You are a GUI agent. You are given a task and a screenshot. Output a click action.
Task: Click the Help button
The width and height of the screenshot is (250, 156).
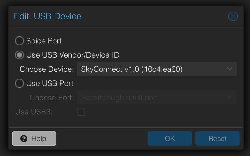[34, 139]
